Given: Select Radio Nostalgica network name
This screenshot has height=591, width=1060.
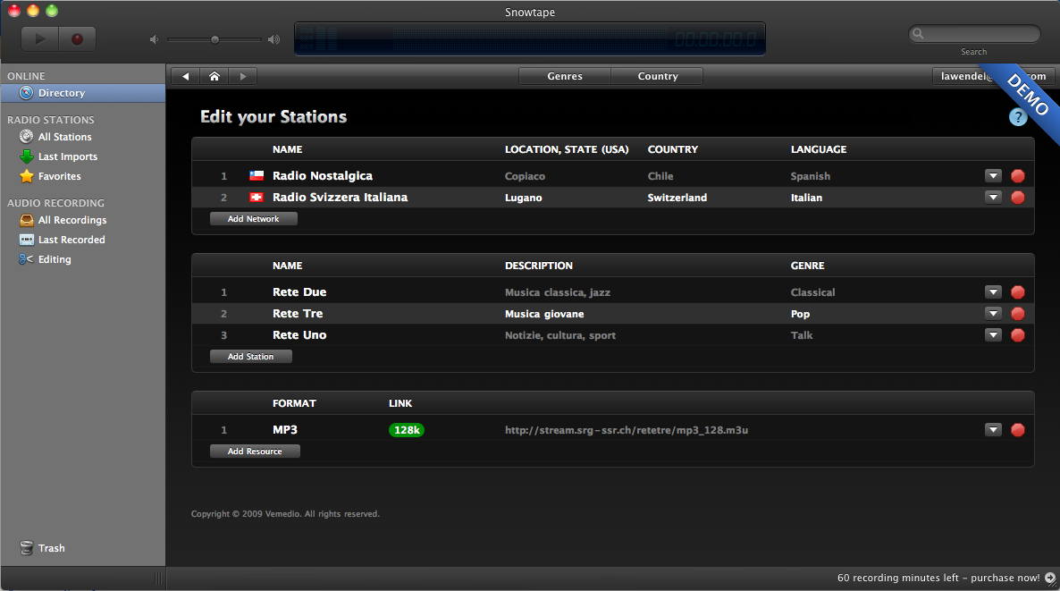Looking at the screenshot, I should pyautogui.click(x=323, y=176).
